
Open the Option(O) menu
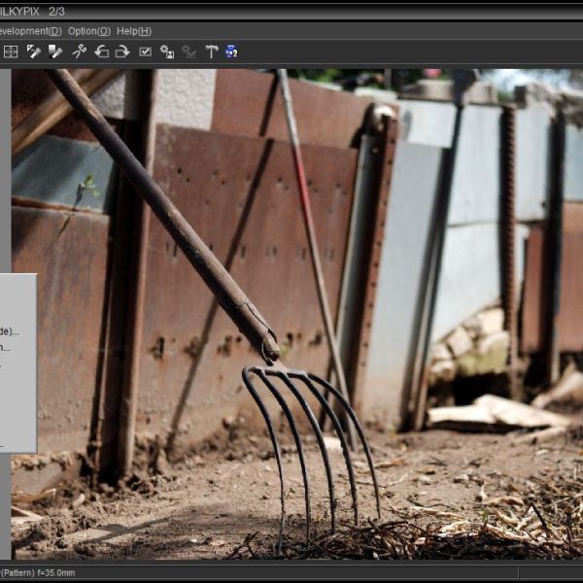88,31
